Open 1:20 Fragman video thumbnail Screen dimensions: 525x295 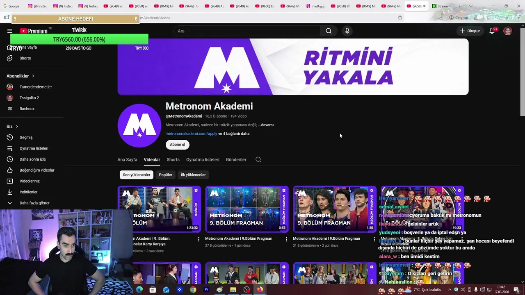point(335,209)
